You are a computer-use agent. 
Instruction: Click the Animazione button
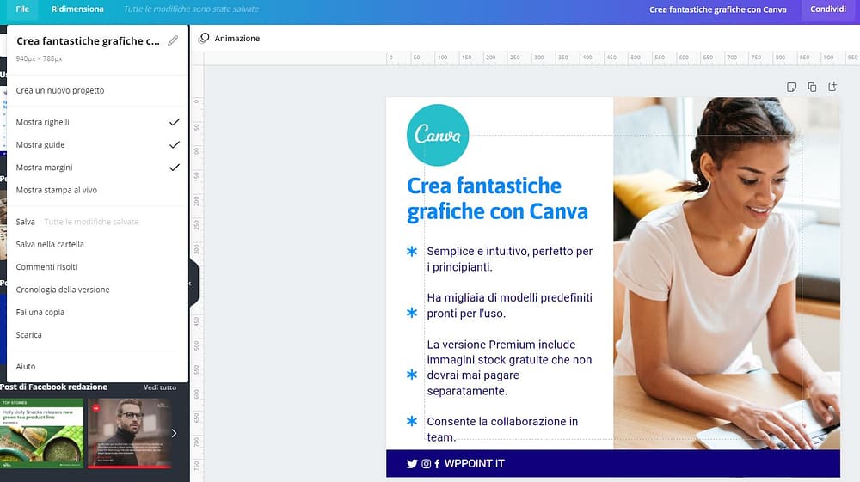pos(230,39)
